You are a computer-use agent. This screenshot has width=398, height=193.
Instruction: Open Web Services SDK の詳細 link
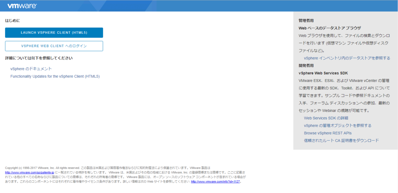tap(326, 118)
